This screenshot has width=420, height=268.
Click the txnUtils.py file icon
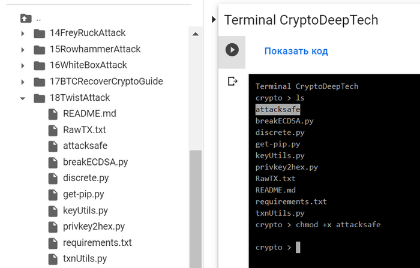[52, 259]
